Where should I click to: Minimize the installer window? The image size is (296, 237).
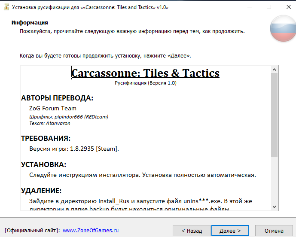pos(250,7)
